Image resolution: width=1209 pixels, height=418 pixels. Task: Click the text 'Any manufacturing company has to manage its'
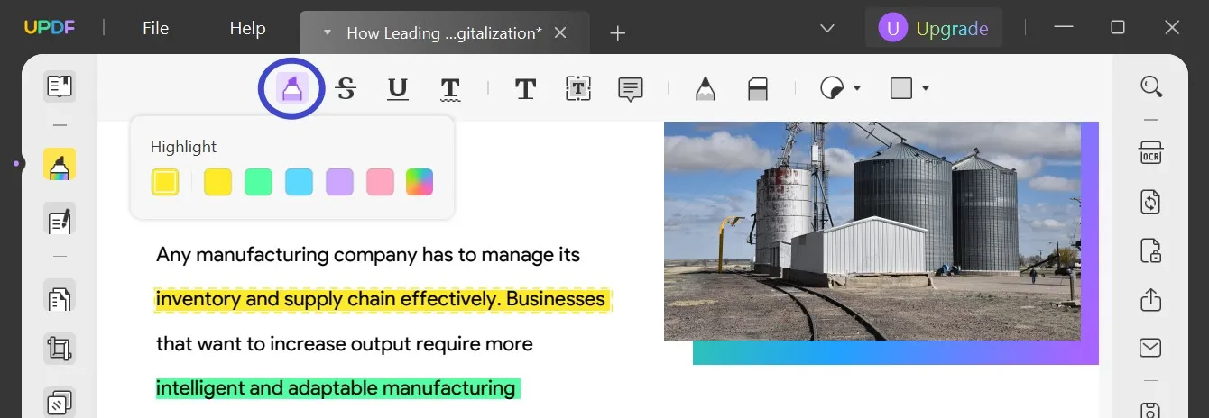tap(368, 255)
